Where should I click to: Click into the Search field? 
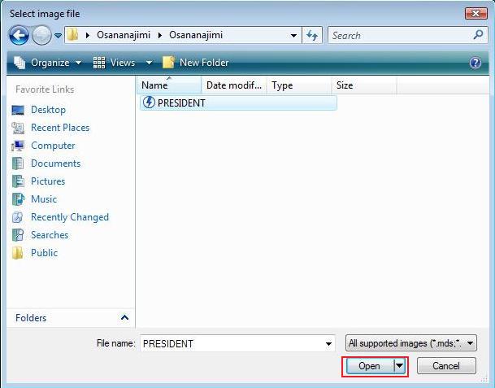click(x=398, y=36)
